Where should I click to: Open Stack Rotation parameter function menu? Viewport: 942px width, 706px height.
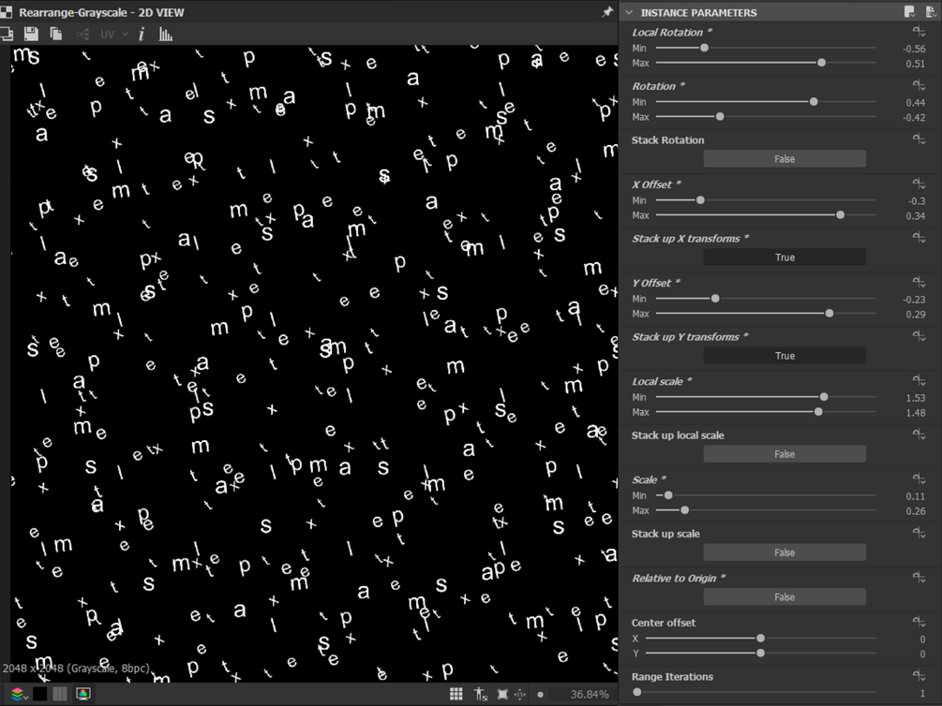919,140
